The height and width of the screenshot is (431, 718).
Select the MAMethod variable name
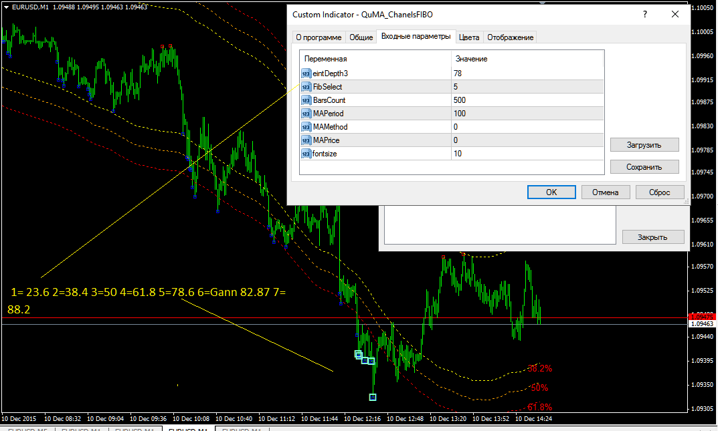pos(330,126)
